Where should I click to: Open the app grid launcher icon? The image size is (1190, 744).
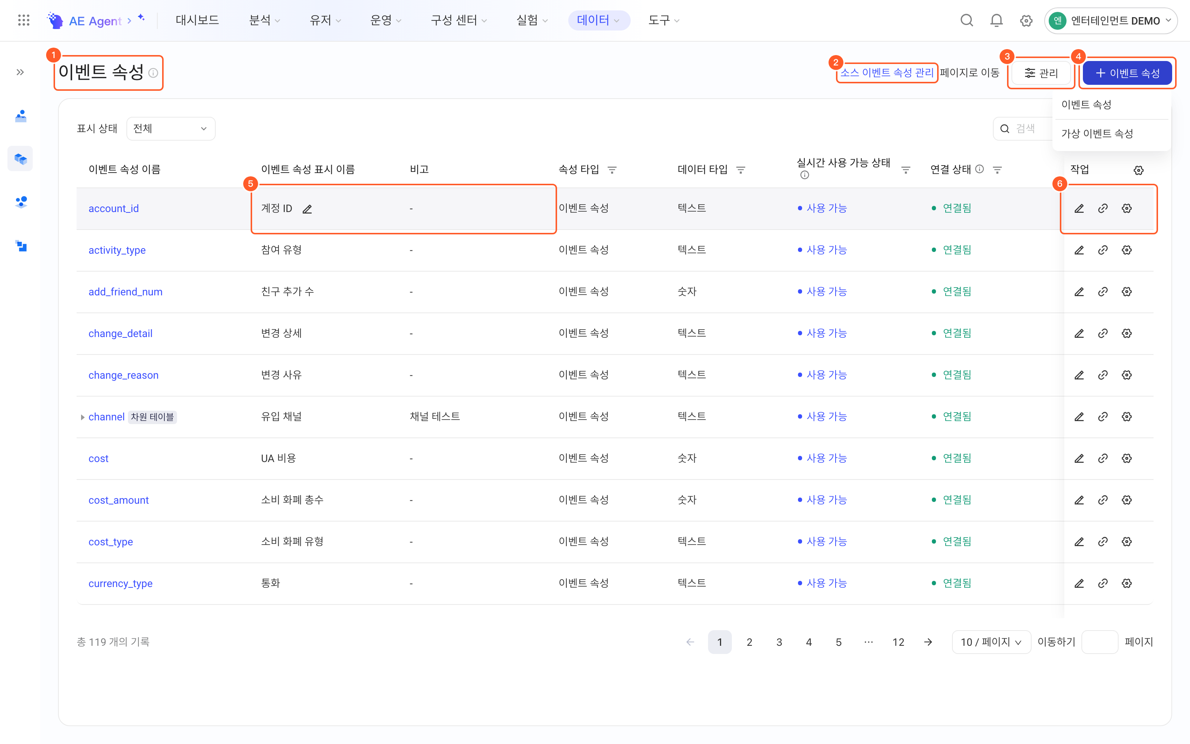23,20
